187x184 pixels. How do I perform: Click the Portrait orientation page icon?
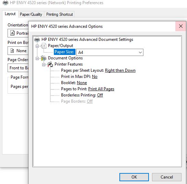tap(12, 33)
